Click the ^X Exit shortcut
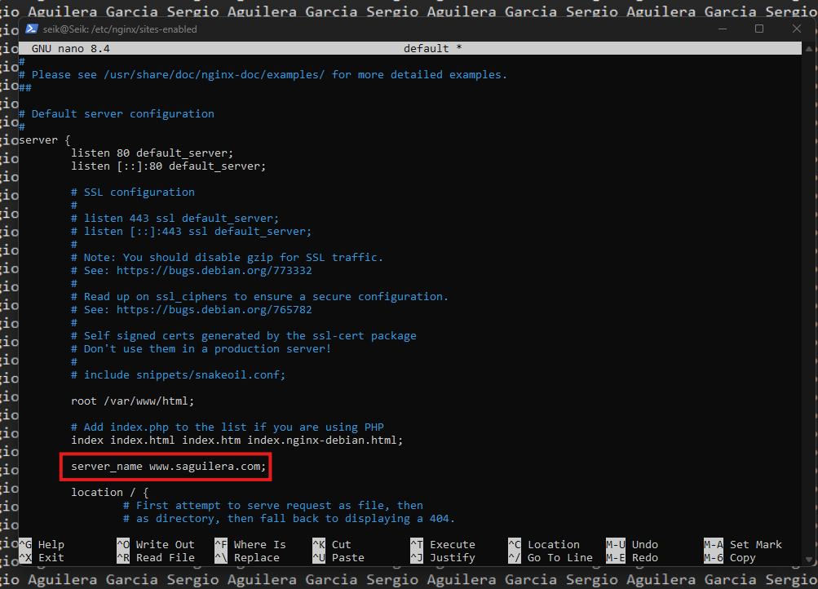The height and width of the screenshot is (589, 818). coord(42,558)
